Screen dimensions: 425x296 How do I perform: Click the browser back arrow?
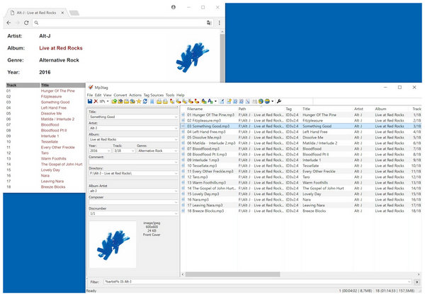tap(8, 23)
